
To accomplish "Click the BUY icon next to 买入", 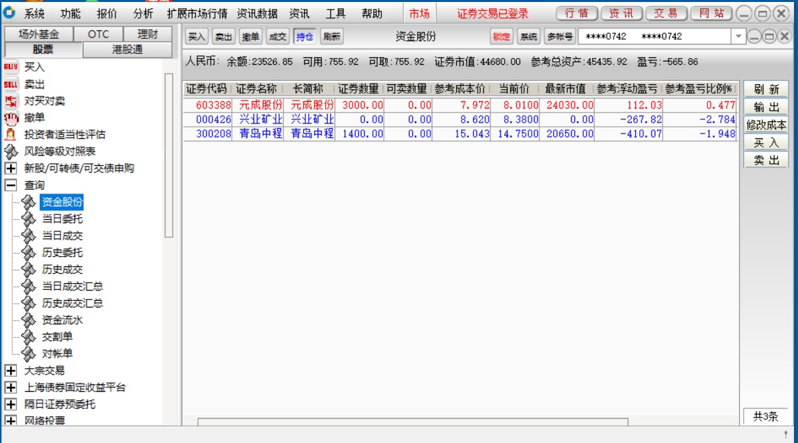I will [11, 67].
